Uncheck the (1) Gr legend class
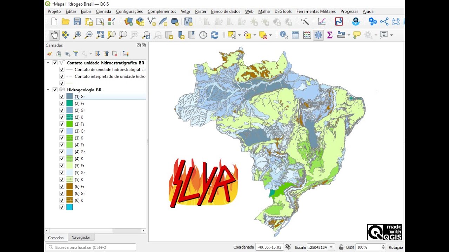Viewport: 449px width, 252px height. tap(62, 96)
